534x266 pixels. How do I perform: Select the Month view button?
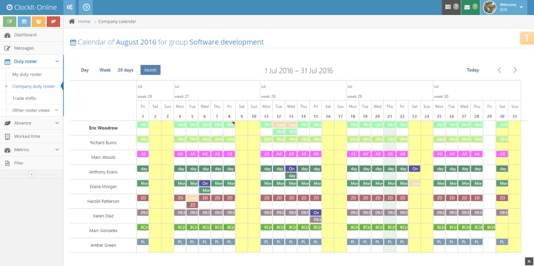150,70
